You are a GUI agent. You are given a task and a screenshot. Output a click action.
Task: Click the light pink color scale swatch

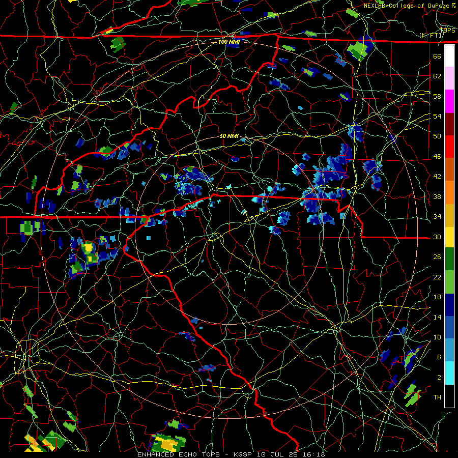point(449,78)
